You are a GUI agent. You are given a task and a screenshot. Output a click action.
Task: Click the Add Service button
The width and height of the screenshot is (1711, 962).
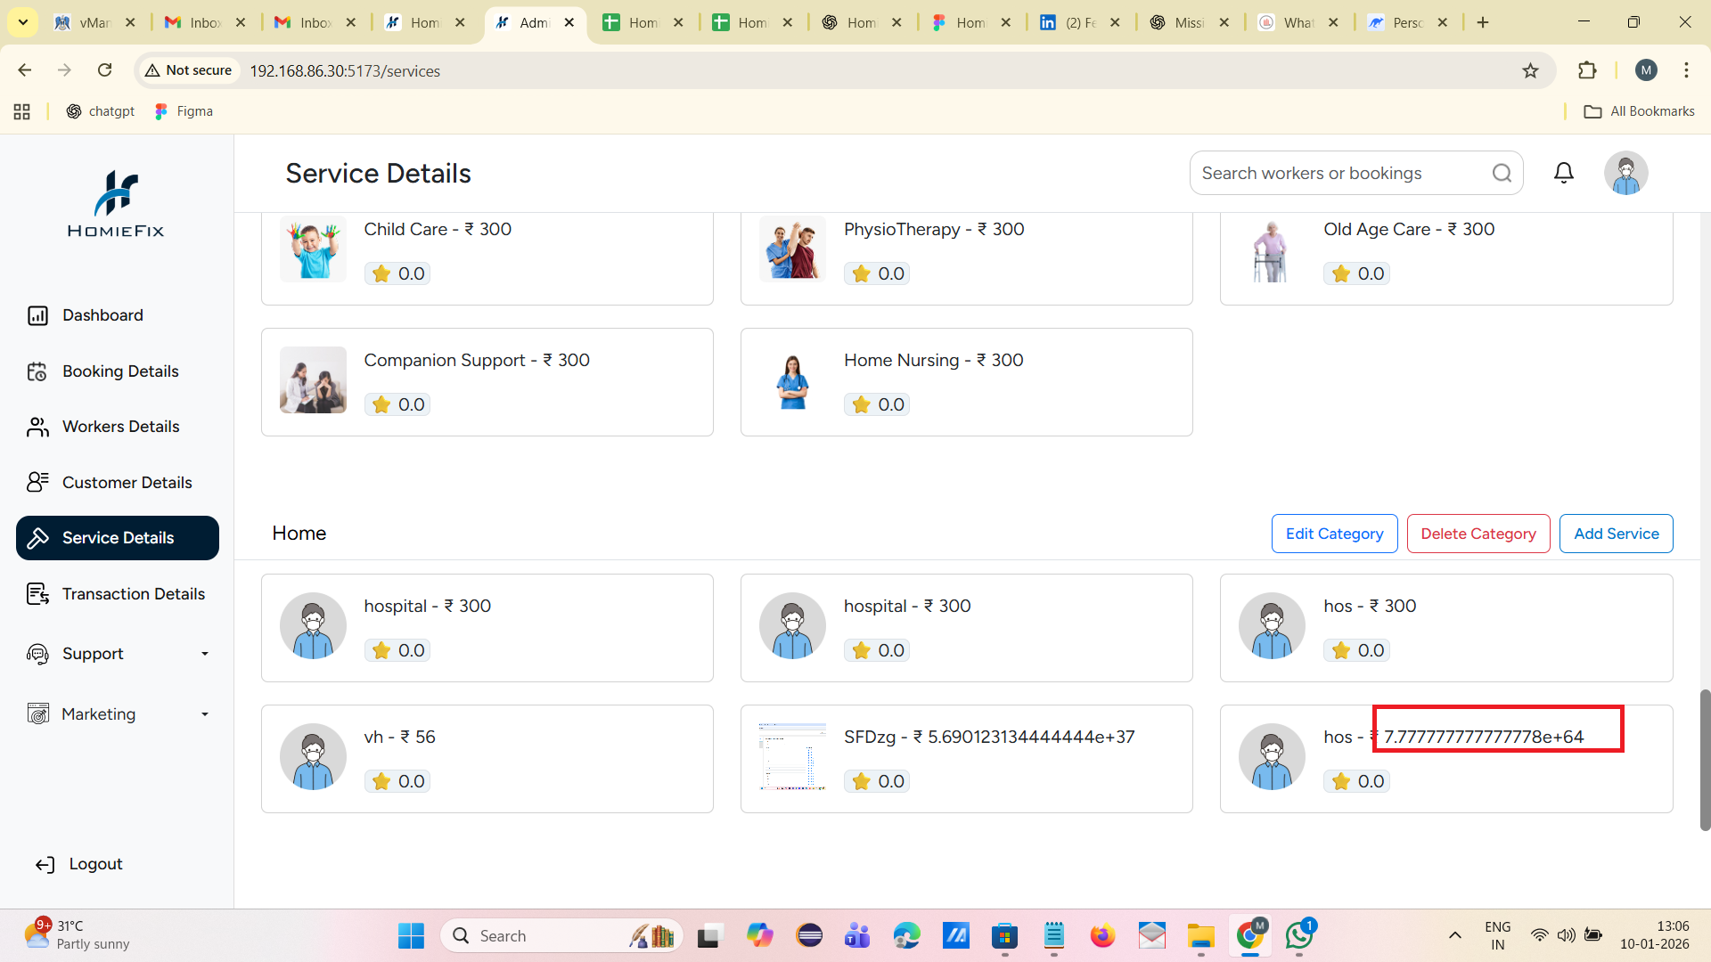[1616, 534]
